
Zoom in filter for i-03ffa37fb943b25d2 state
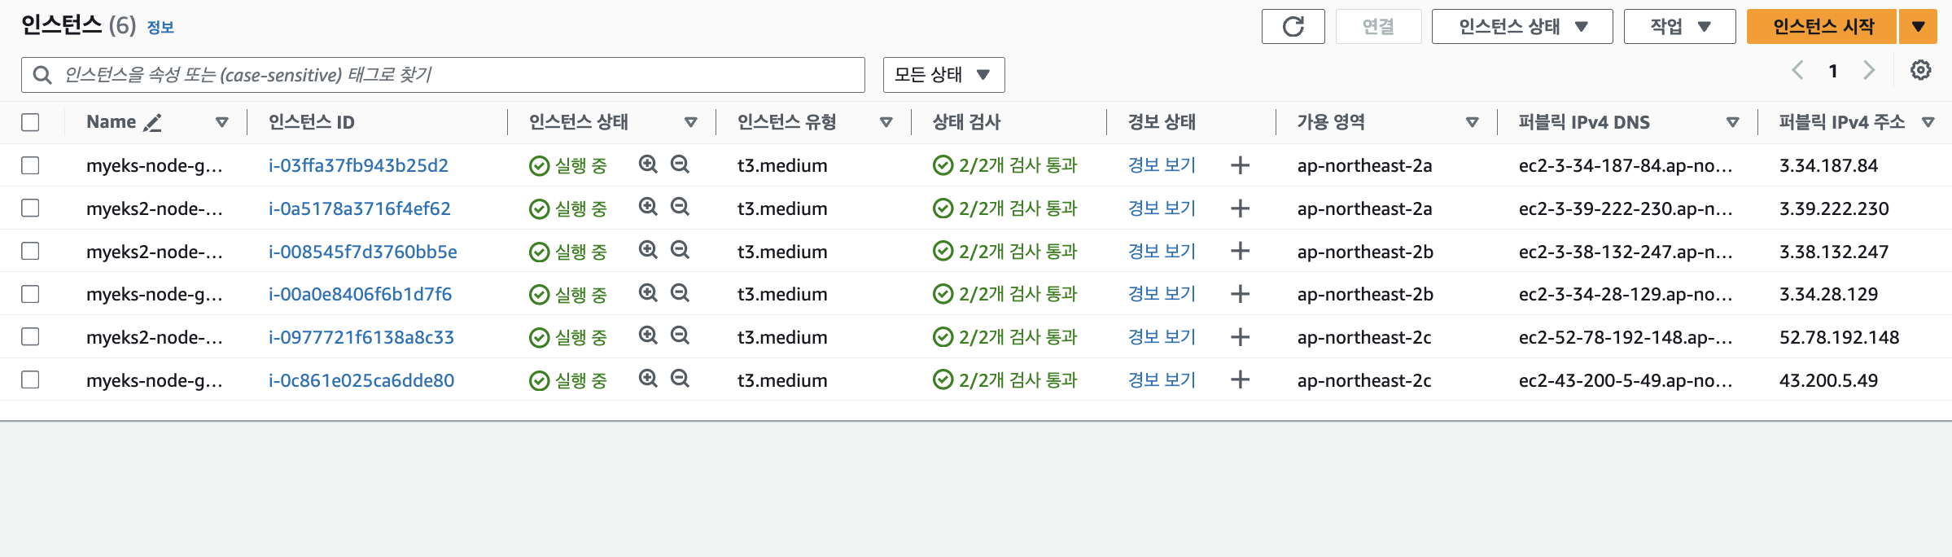coord(648,164)
